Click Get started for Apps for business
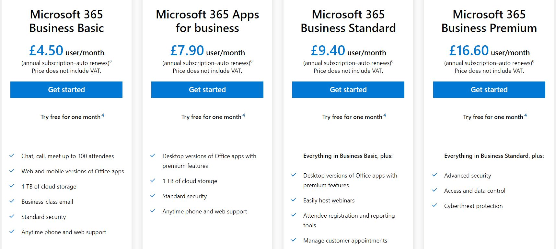 (x=207, y=90)
